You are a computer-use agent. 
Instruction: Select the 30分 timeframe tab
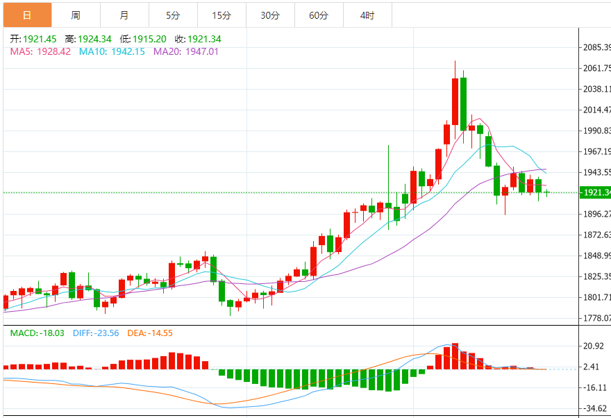270,15
